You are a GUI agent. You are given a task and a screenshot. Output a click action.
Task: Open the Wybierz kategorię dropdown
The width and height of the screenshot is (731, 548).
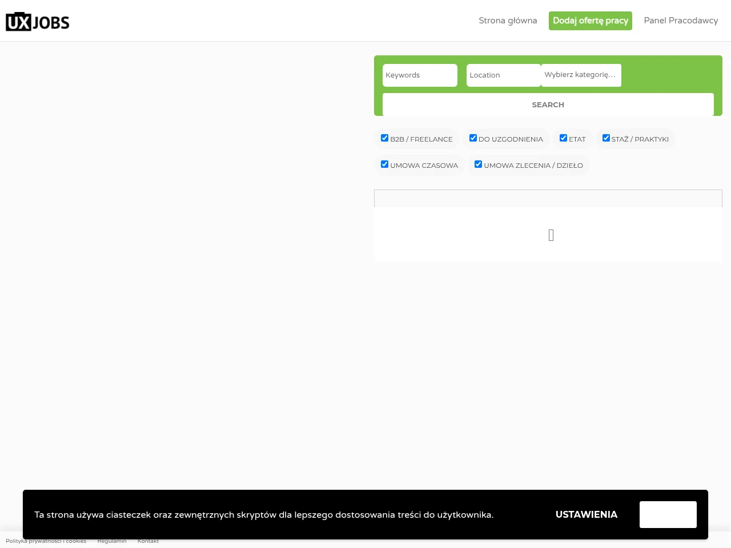(x=581, y=75)
